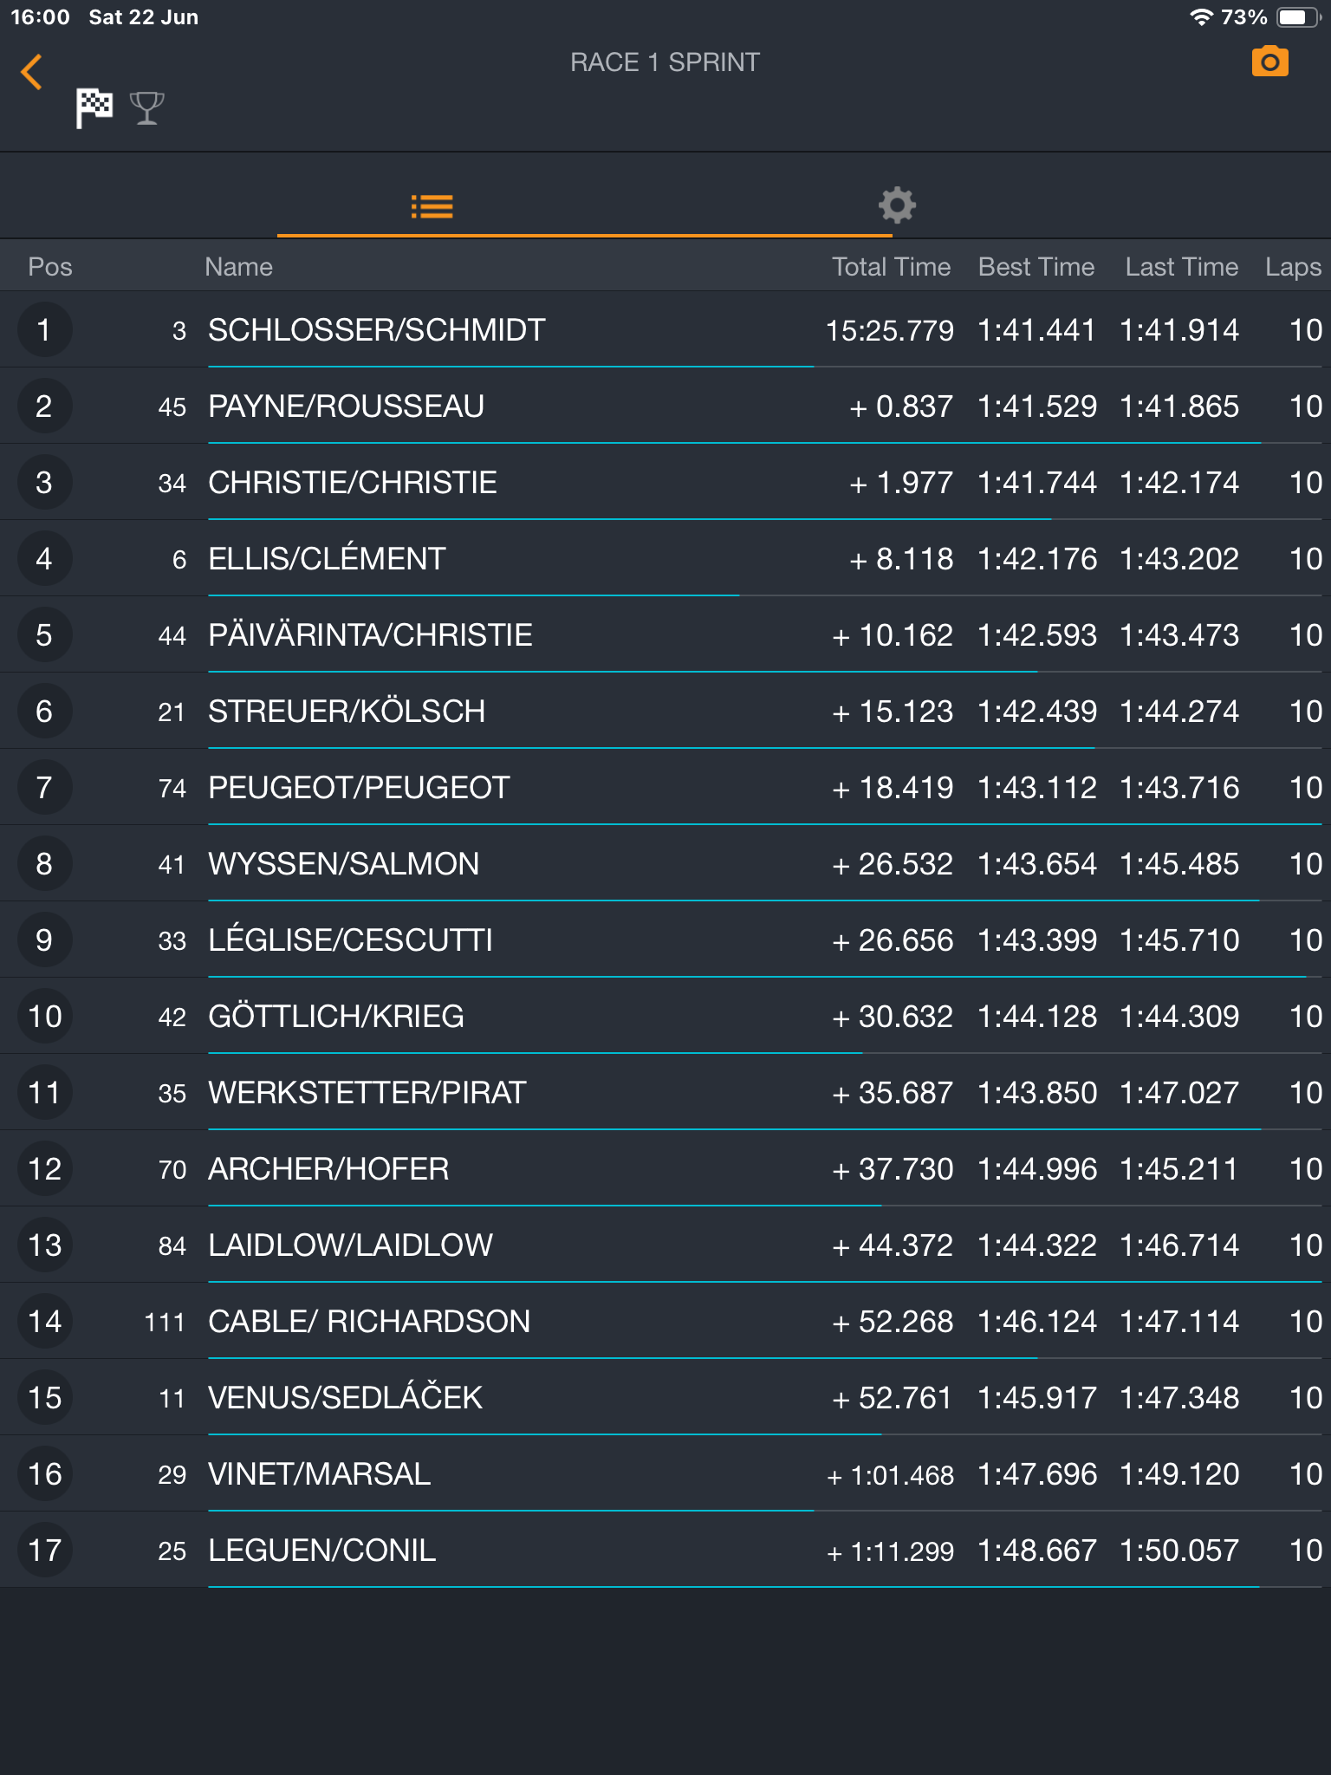Click the Laps column header
1331x1775 pixels.
pos(1293,267)
